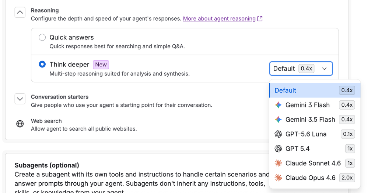Choose Claude Opus 4.6 model
368x193 pixels.
tap(315, 178)
